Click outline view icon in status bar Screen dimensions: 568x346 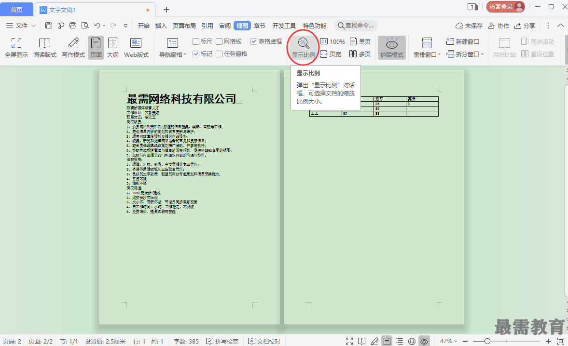(x=400, y=341)
